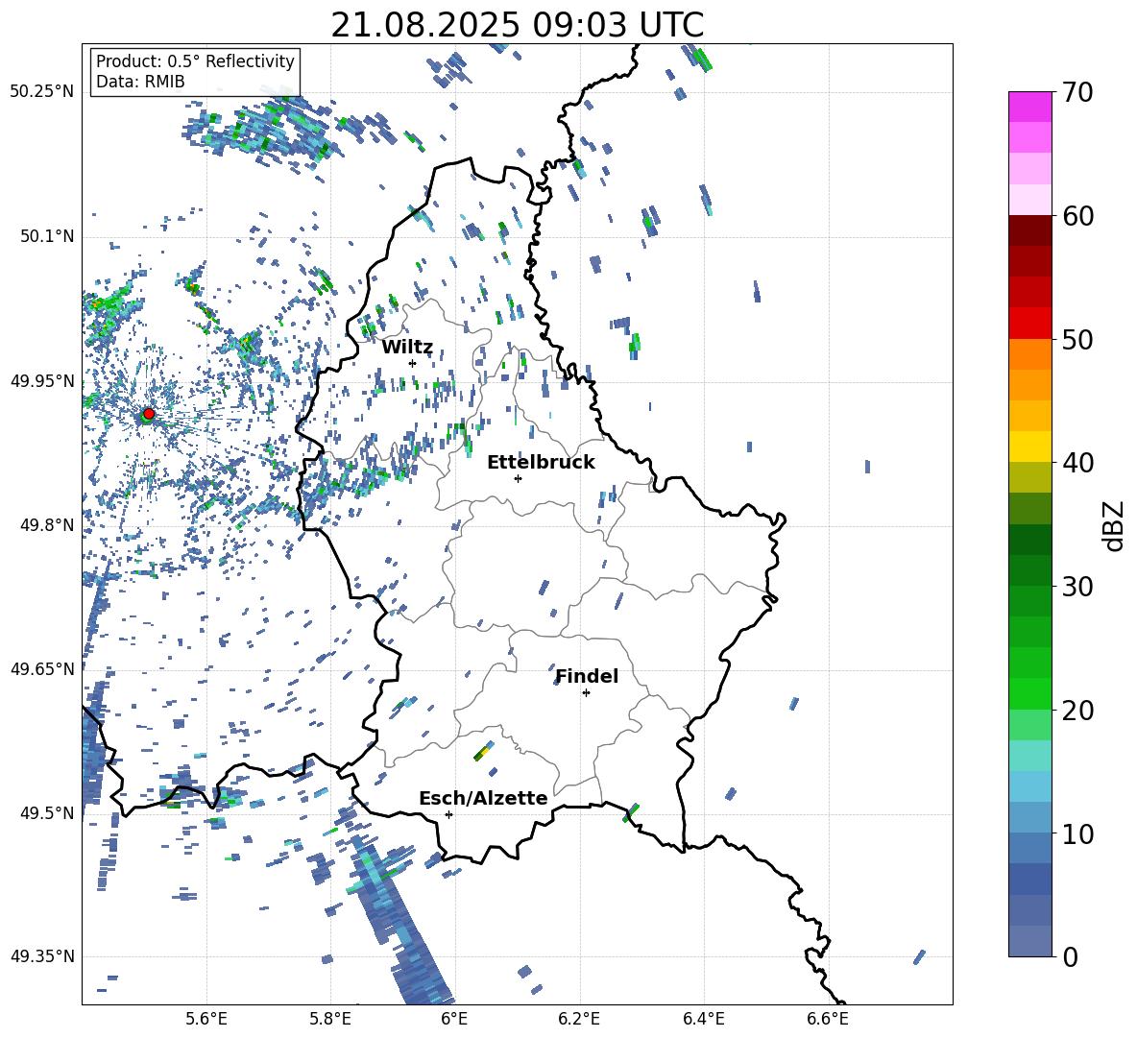The image size is (1137, 1038).
Task: Click the Wiltz station cross marker
Action: tap(413, 363)
